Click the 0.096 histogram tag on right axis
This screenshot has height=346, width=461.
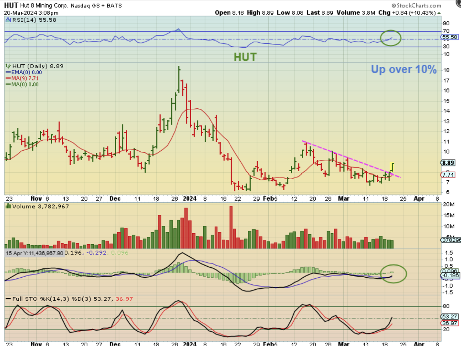pyautogui.click(x=449, y=271)
